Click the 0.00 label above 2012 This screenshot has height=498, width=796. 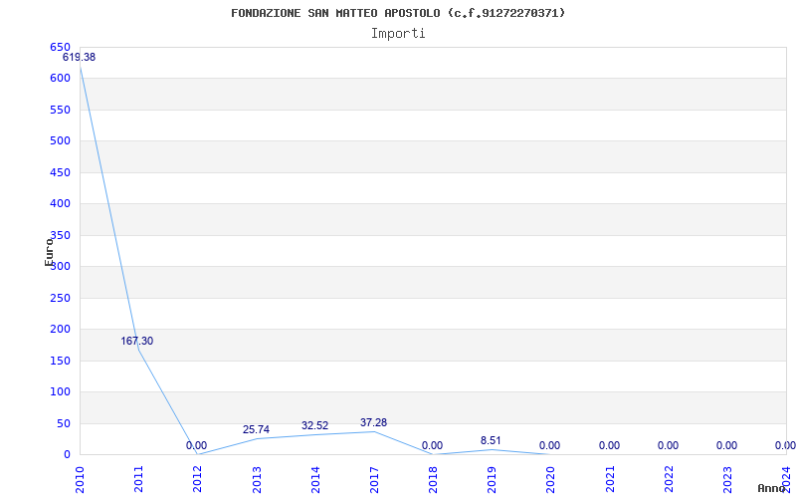pyautogui.click(x=196, y=446)
